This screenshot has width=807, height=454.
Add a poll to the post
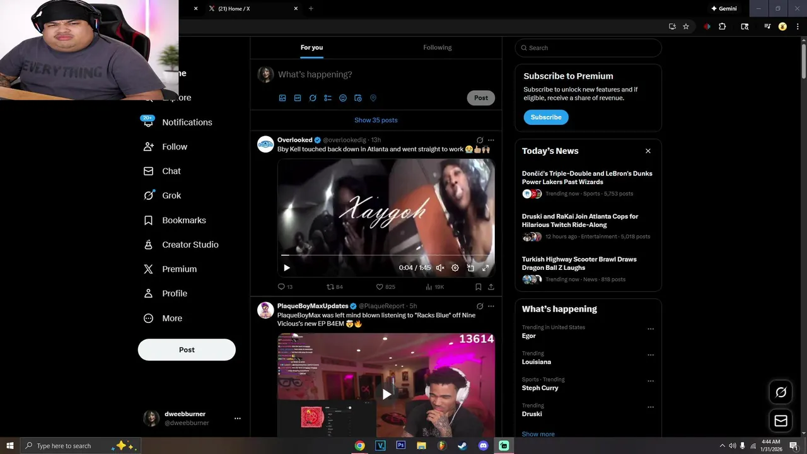tap(328, 98)
